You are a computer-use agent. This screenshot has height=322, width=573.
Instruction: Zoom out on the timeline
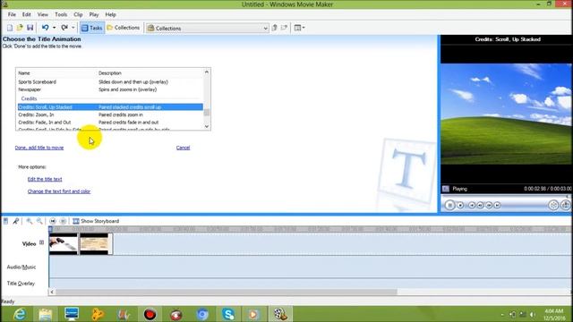tap(39, 221)
